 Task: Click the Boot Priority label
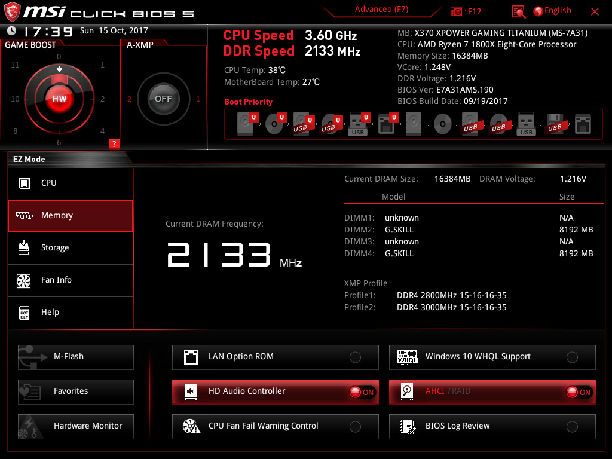248,102
